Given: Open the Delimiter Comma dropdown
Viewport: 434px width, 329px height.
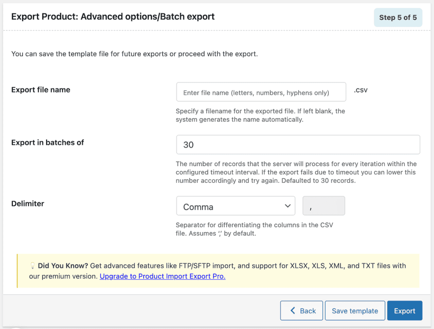Looking at the screenshot, I should [x=236, y=206].
